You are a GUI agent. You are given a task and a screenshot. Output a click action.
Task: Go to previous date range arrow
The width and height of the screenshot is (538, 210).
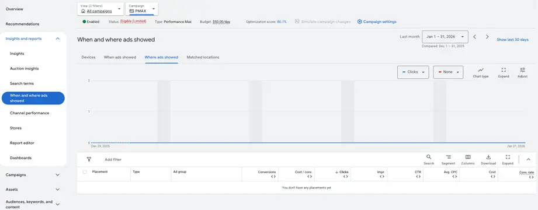click(x=474, y=37)
